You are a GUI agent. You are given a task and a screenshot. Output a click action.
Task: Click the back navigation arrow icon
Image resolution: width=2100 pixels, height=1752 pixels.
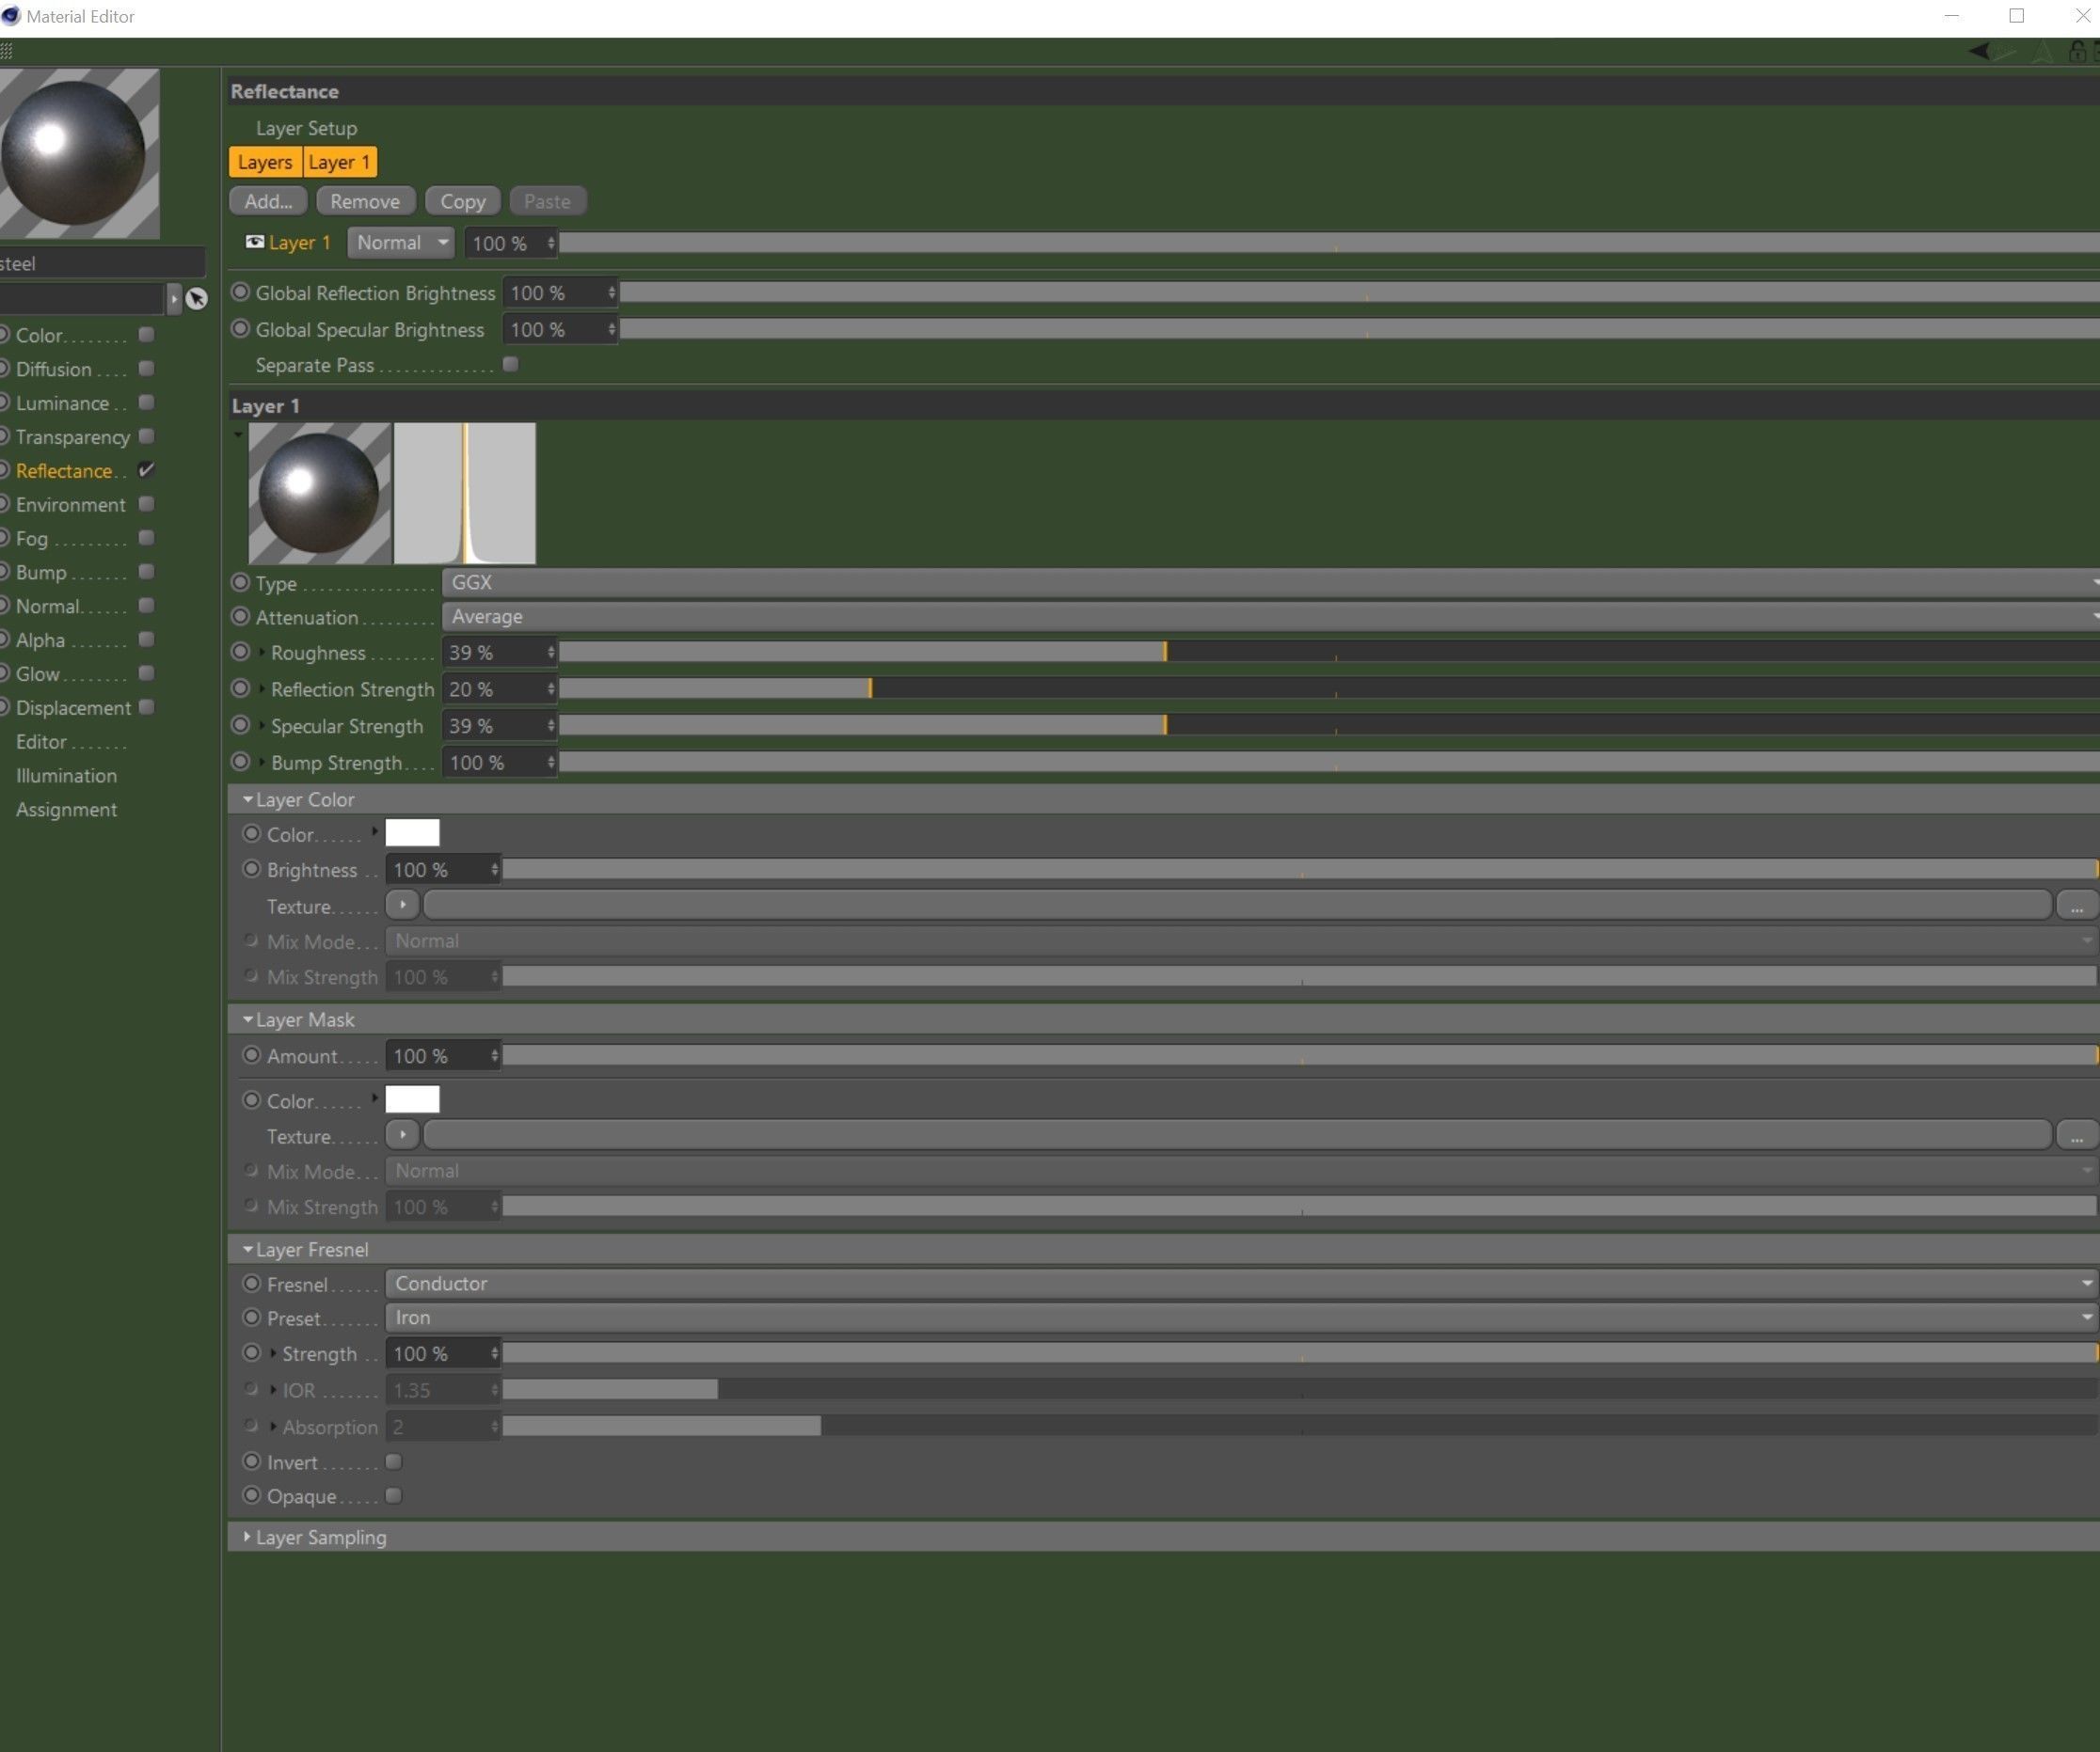(1979, 51)
